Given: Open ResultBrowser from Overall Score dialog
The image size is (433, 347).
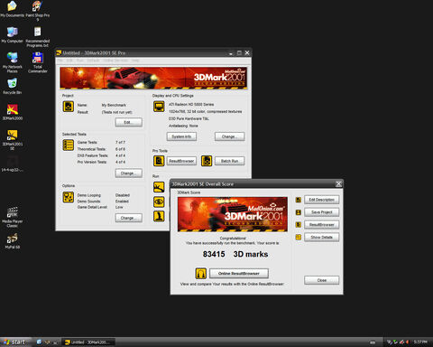Looking at the screenshot, I should (x=321, y=225).
